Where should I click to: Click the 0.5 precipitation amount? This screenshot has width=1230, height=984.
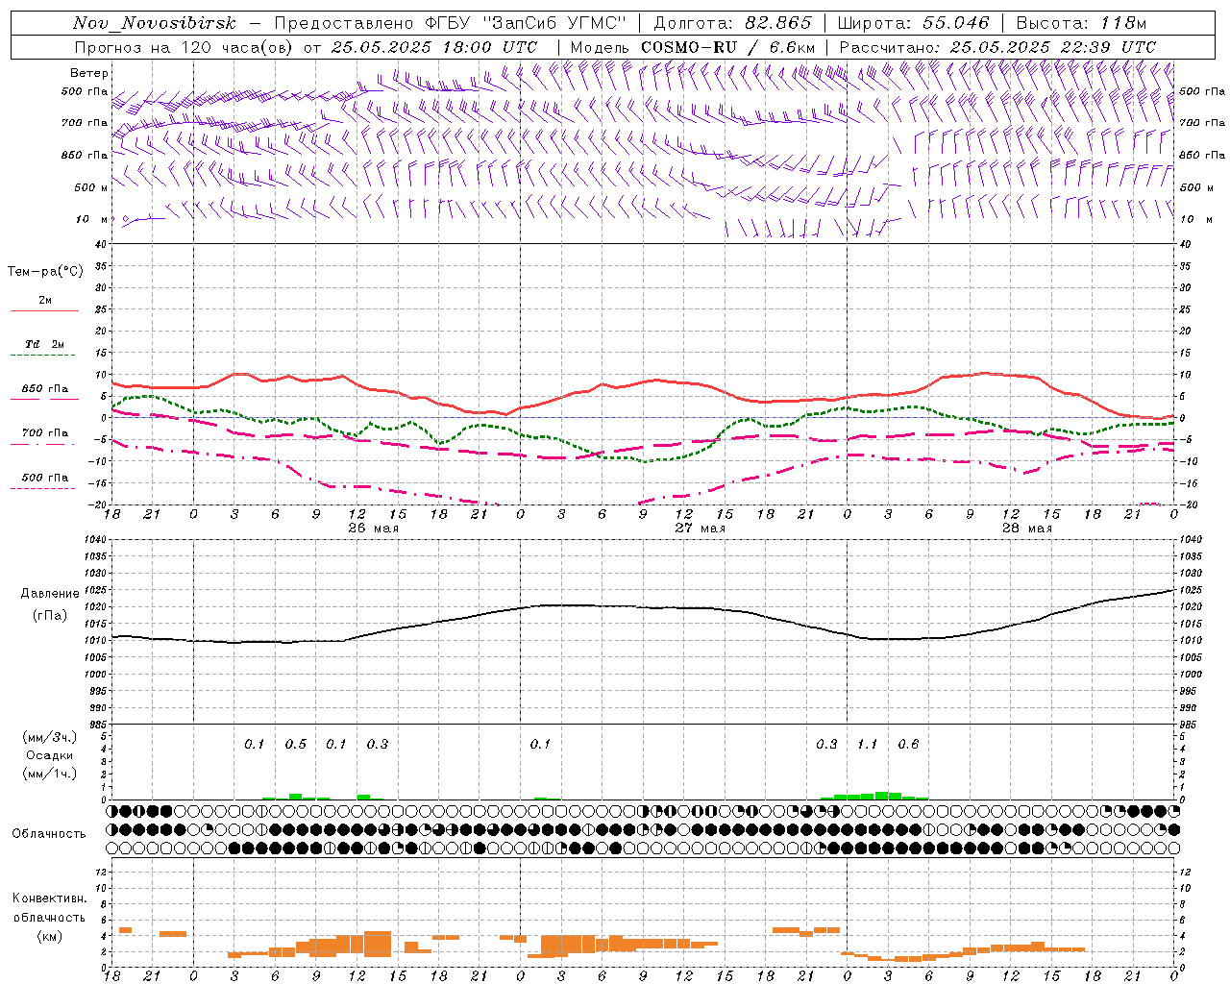click(x=296, y=744)
